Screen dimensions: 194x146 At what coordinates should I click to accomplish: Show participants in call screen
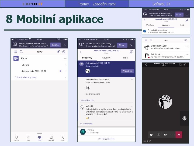pyautogui.click(x=185, y=64)
